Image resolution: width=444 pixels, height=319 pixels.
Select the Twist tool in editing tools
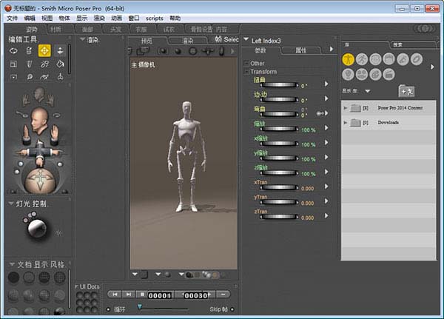click(29, 50)
